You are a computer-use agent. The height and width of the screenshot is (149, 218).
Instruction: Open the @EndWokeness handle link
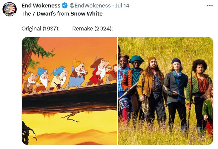[90, 6]
